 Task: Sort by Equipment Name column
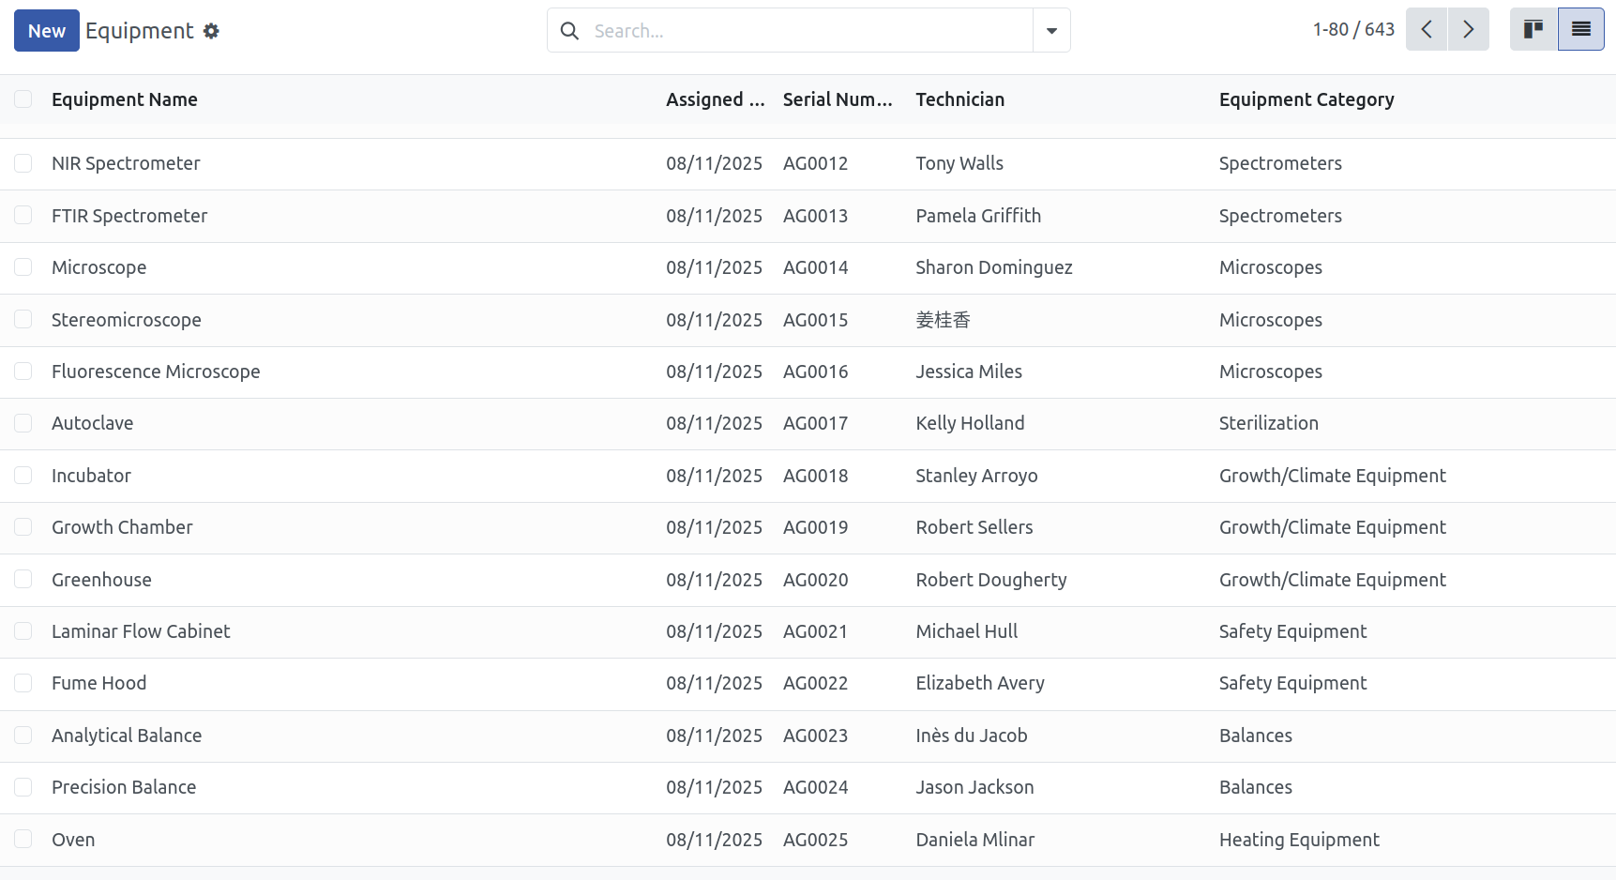[125, 99]
